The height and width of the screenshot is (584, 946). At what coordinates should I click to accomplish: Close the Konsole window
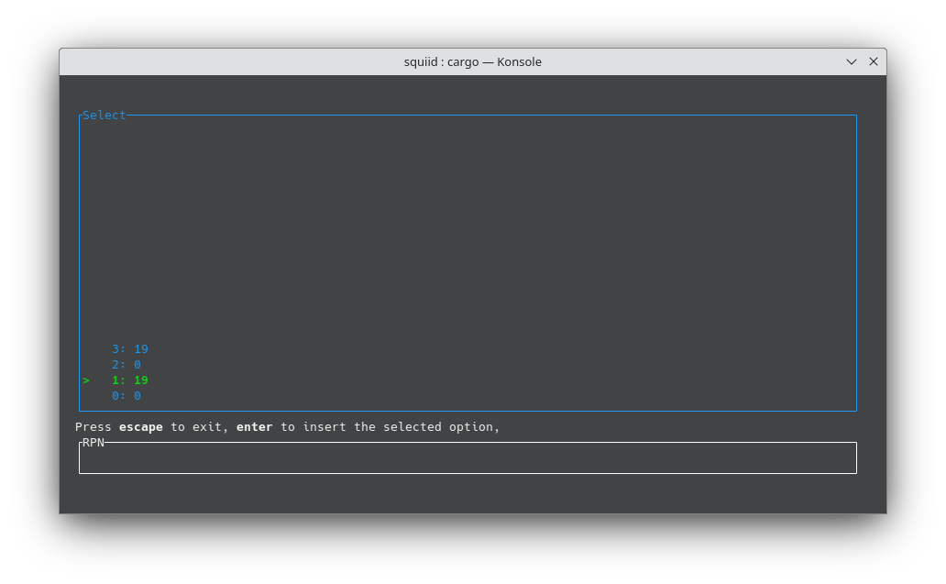873,61
